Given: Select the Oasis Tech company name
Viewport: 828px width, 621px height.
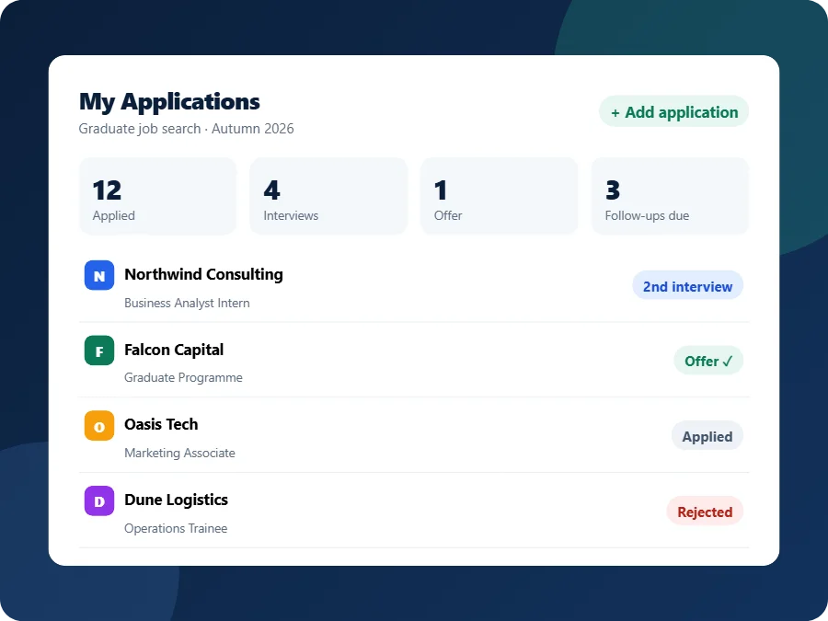Looking at the screenshot, I should [x=161, y=424].
